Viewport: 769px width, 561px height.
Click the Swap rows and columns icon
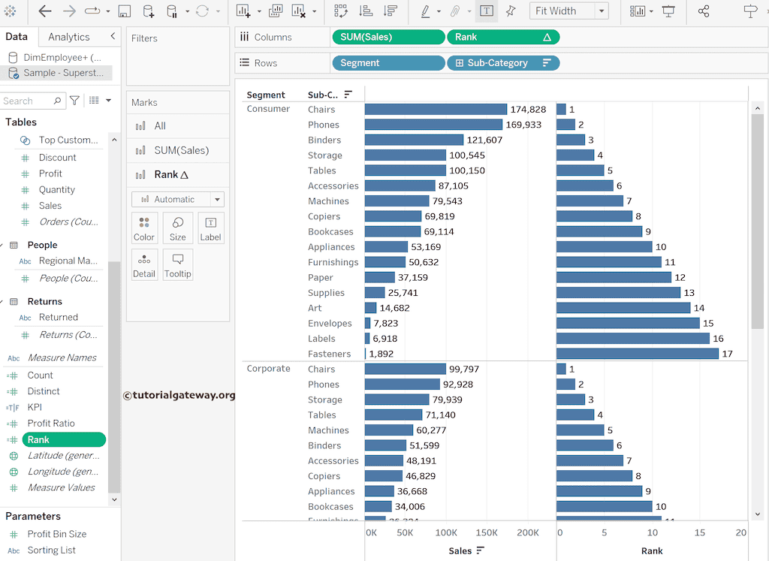[341, 11]
